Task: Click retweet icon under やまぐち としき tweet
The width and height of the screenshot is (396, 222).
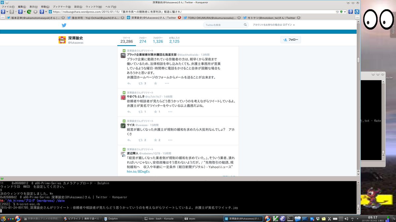Action: pos(141,112)
